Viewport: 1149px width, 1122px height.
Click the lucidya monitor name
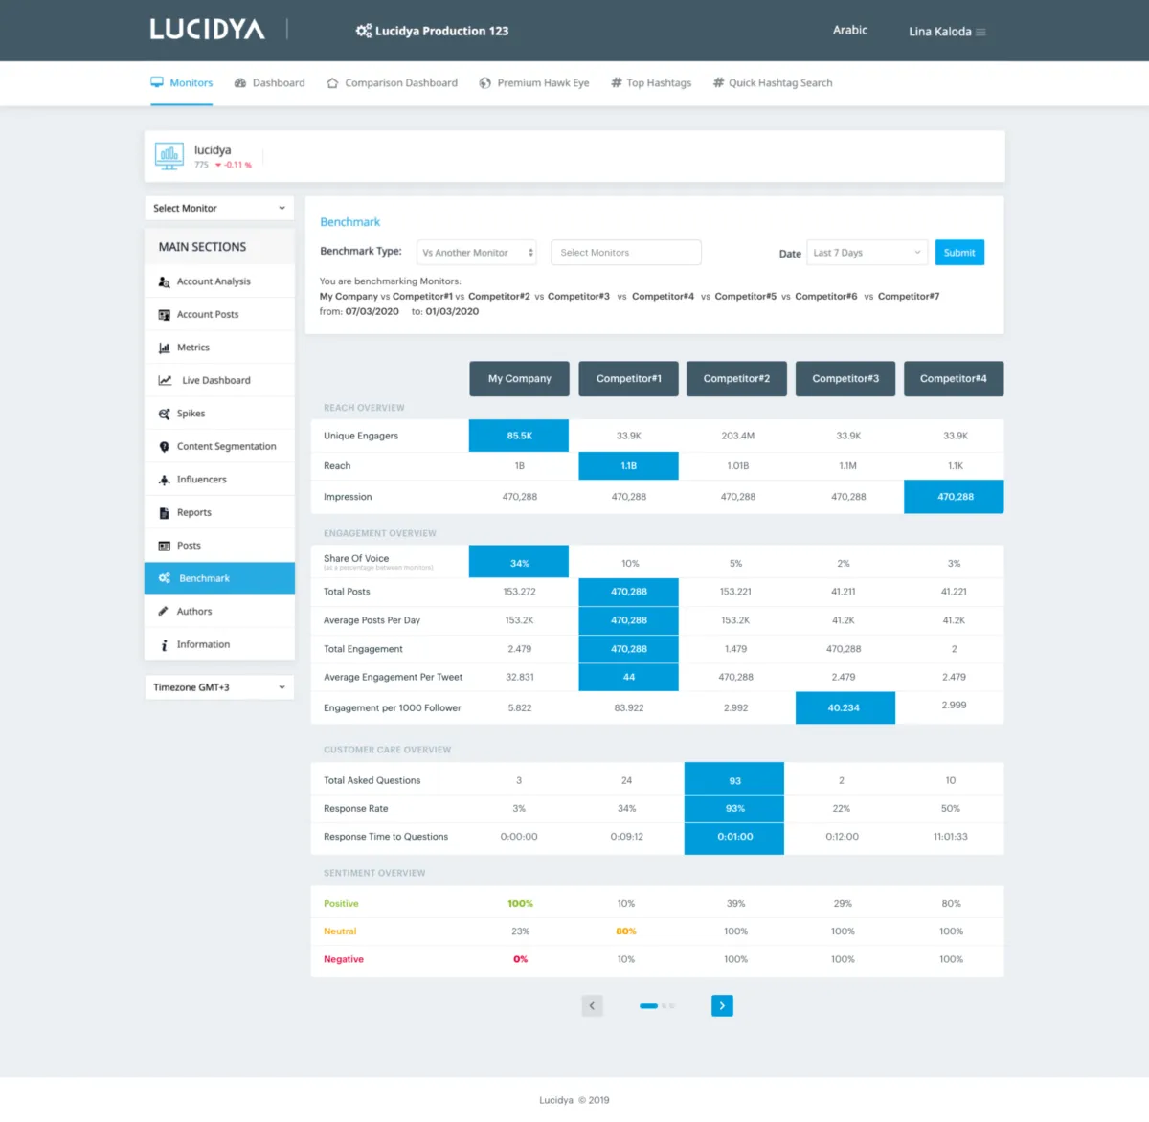point(213,150)
